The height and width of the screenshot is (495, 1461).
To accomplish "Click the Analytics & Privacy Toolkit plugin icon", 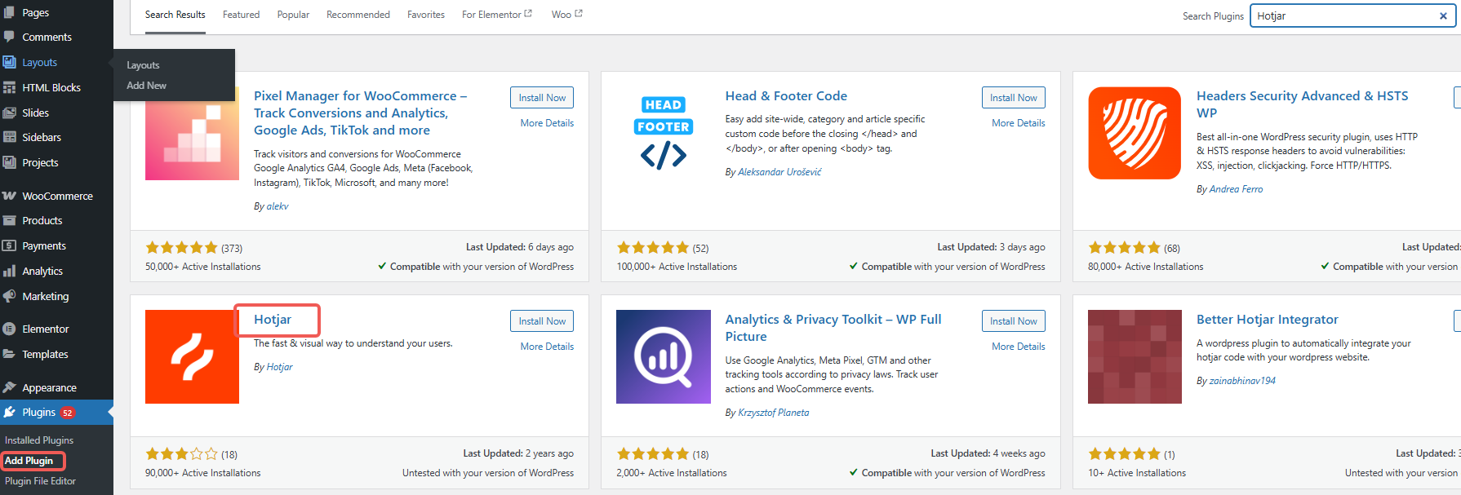I will [x=663, y=356].
